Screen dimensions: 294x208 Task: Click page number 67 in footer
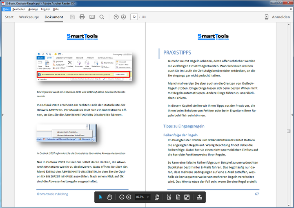coord(257,194)
